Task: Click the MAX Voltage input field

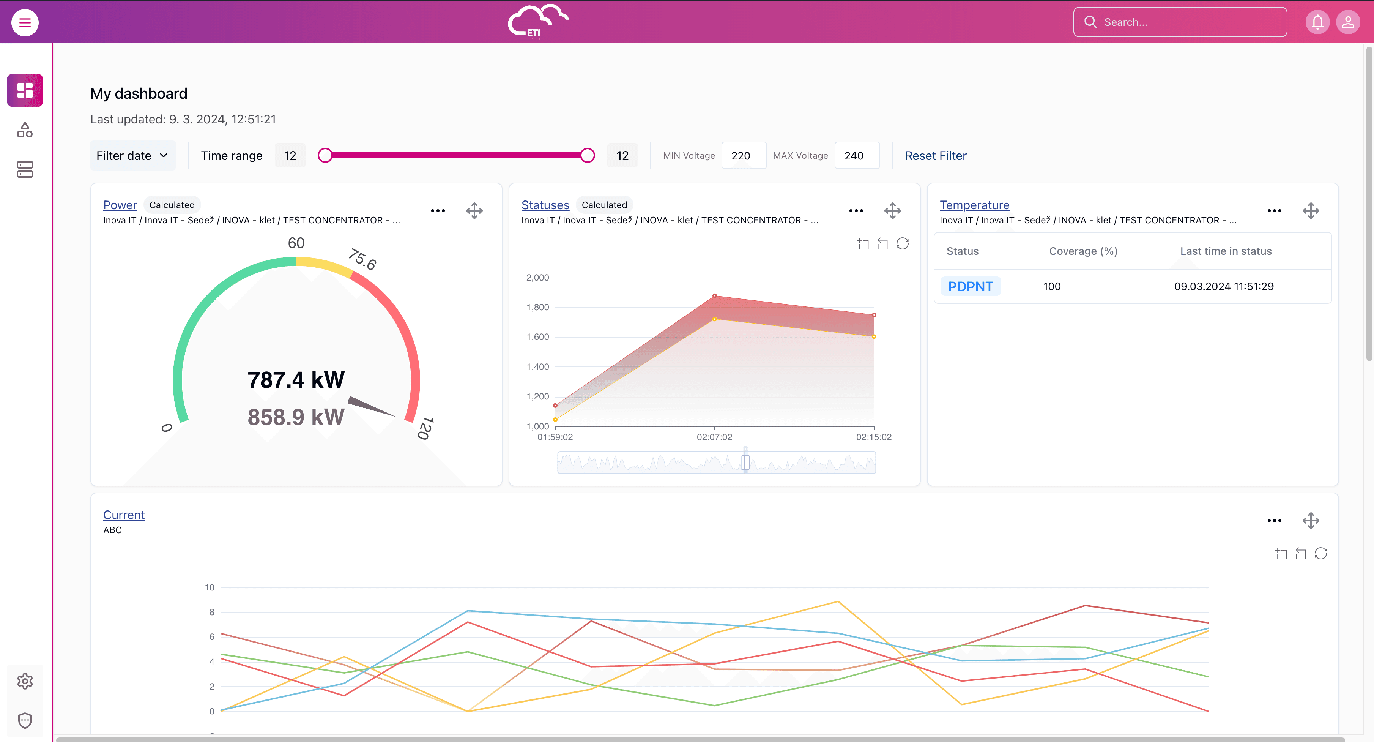Action: tap(857, 155)
